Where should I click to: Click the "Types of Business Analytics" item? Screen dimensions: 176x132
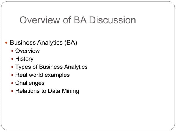(x=51, y=67)
